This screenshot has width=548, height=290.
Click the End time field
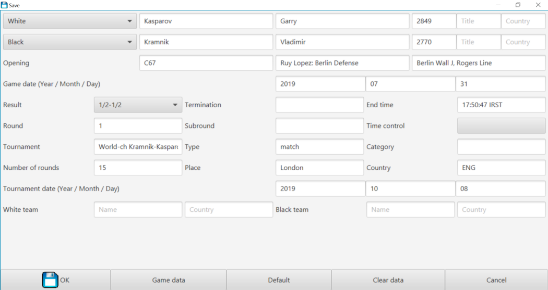(501, 105)
